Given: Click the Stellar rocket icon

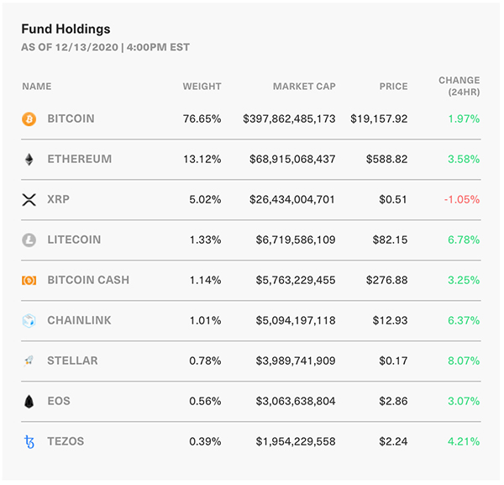Looking at the screenshot, I should (x=29, y=361).
